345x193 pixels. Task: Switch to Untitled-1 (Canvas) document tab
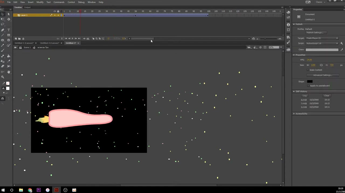(24, 43)
